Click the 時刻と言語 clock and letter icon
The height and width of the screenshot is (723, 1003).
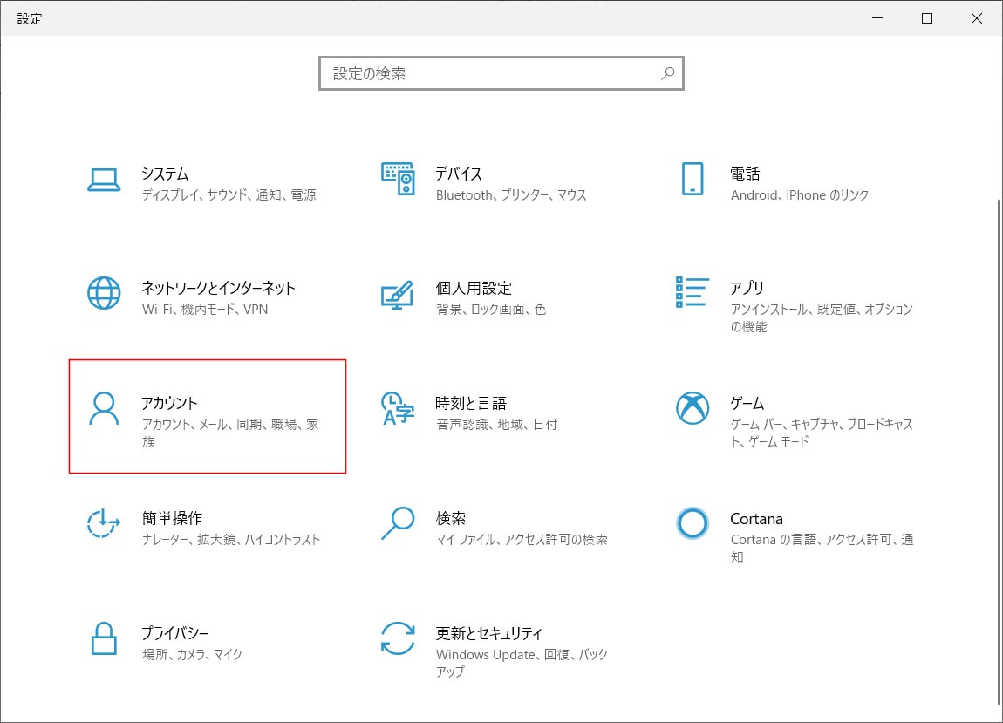point(398,409)
